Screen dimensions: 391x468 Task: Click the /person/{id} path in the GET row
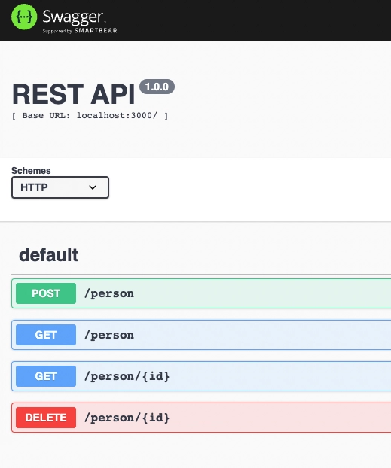pyautogui.click(x=127, y=376)
